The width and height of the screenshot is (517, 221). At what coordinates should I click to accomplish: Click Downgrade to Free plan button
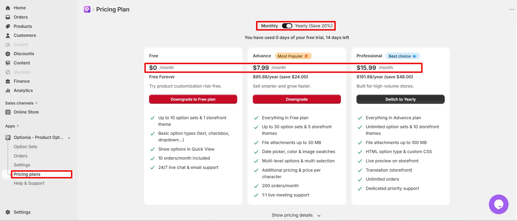193,99
